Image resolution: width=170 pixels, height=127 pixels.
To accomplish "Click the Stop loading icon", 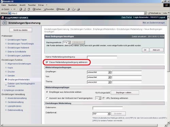I will click(x=21, y=9).
